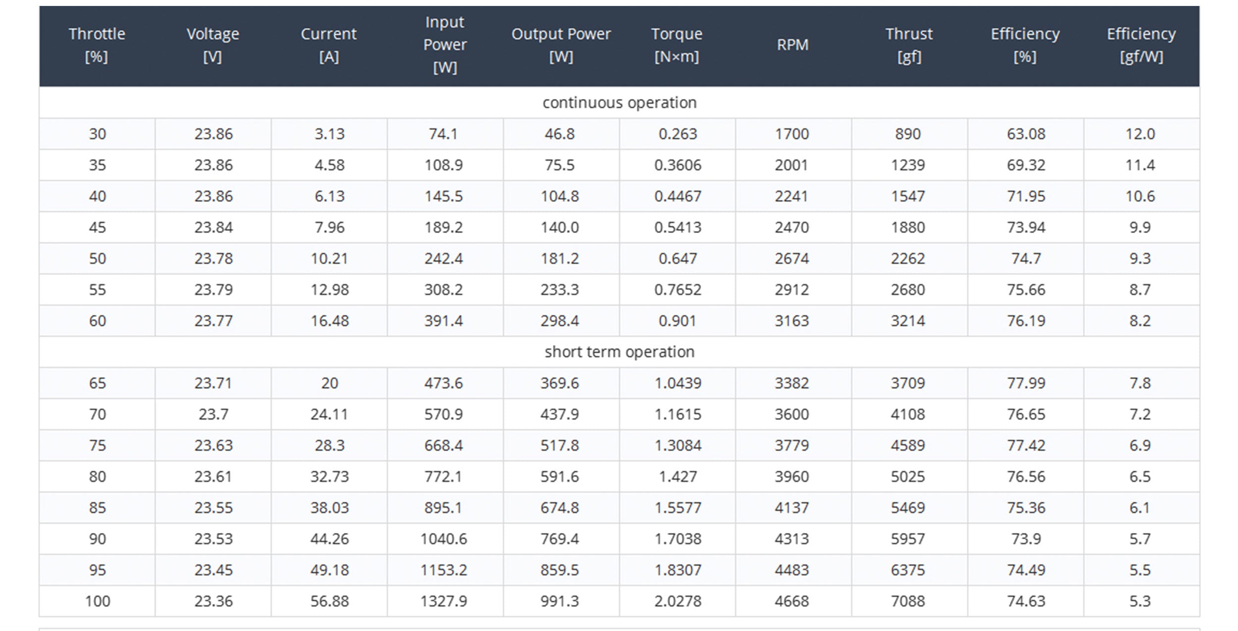
Task: Select the Torque [N×m] column header
Action: tap(676, 45)
